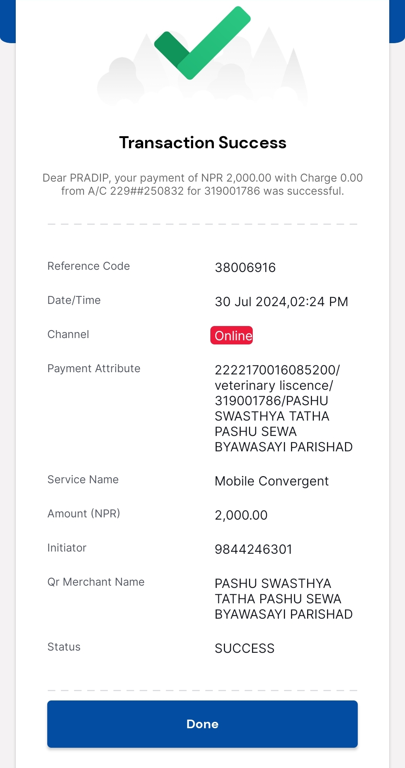
Task: Select the Qr Merchant Name value
Action: coord(283,599)
